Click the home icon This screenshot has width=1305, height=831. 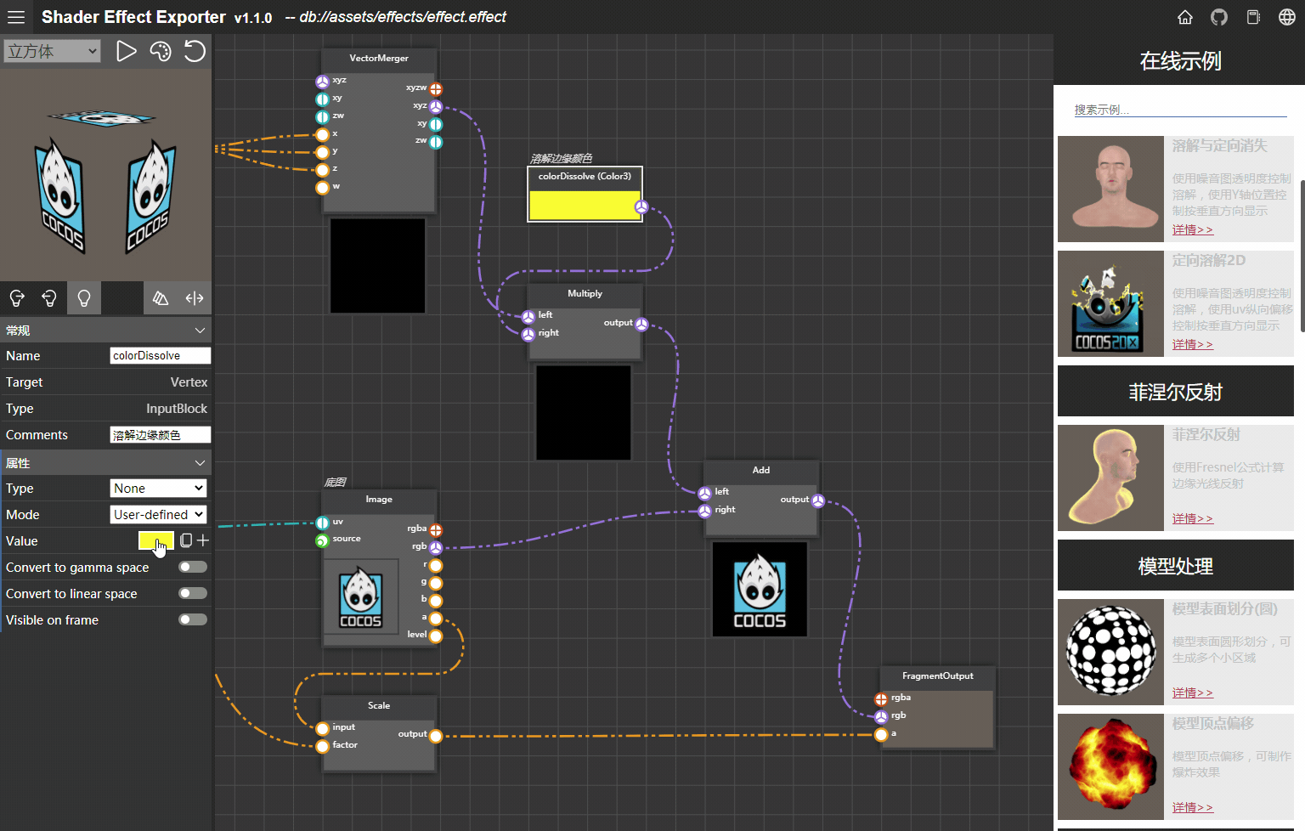click(x=1185, y=17)
